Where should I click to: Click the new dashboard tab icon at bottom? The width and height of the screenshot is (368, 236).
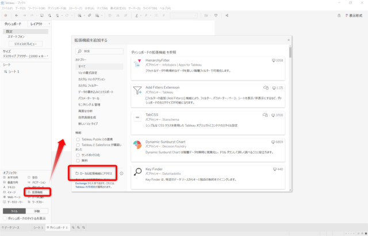(78, 227)
